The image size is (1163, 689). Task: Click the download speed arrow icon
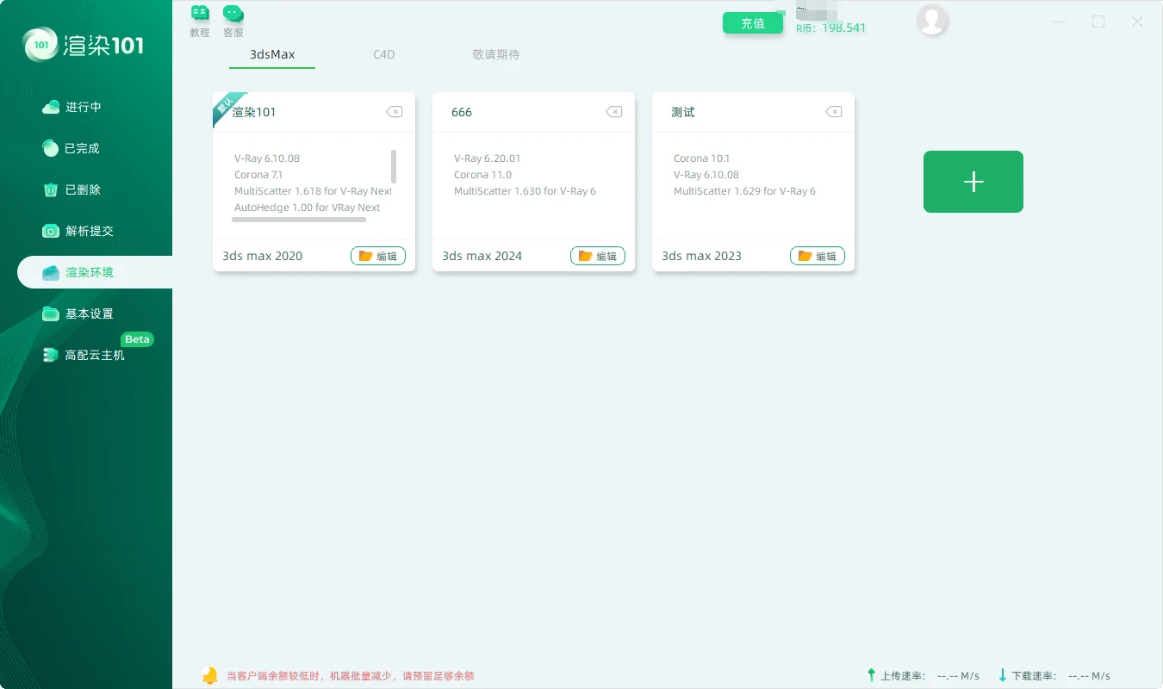(1002, 675)
